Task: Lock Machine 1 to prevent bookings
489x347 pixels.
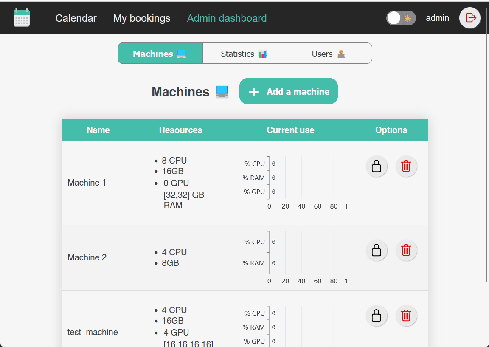Action: (x=377, y=166)
